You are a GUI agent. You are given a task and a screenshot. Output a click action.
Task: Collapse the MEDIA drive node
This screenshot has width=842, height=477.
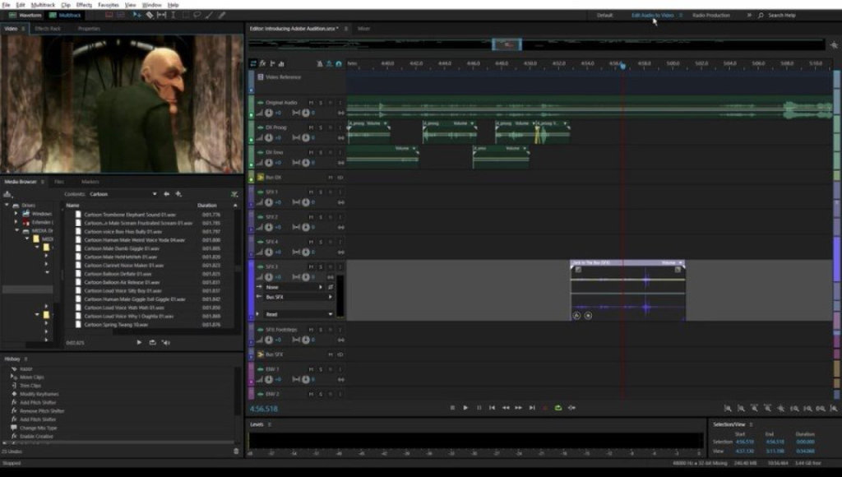16,230
